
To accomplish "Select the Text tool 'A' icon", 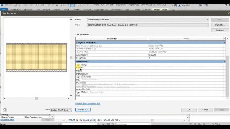I will [x=57, y=5].
